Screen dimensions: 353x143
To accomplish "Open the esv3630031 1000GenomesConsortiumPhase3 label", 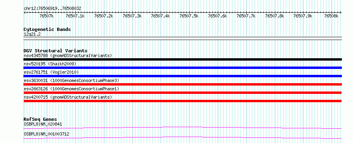I will tap(71, 80).
